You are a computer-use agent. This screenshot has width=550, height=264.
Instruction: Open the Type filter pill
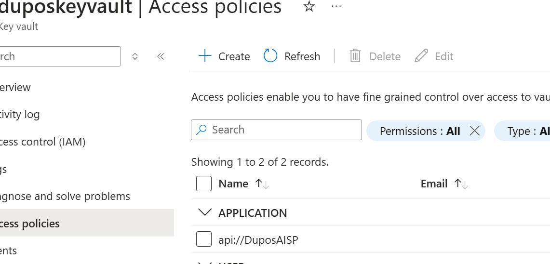[x=523, y=131]
